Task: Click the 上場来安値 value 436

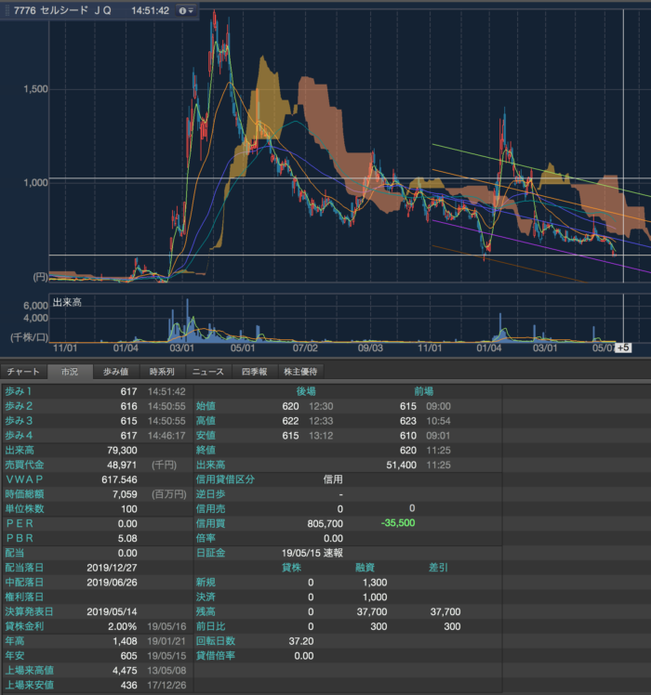Action: click(x=128, y=685)
